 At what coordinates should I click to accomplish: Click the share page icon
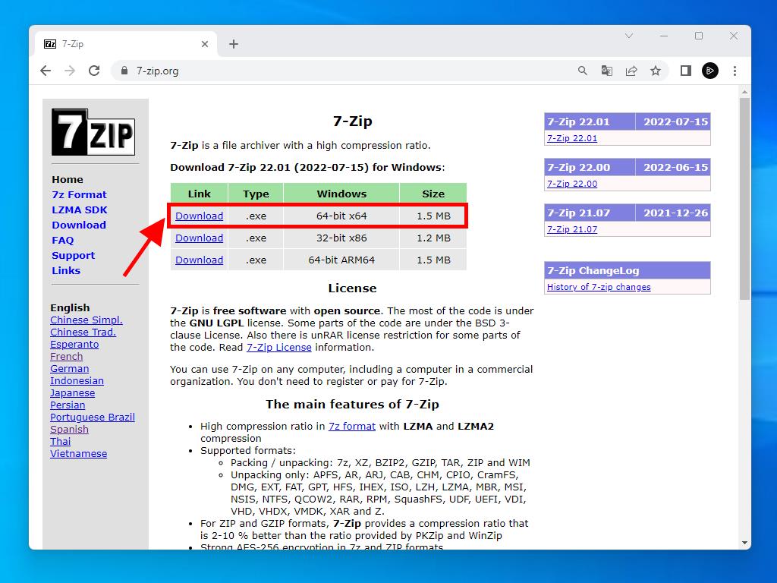click(x=631, y=71)
